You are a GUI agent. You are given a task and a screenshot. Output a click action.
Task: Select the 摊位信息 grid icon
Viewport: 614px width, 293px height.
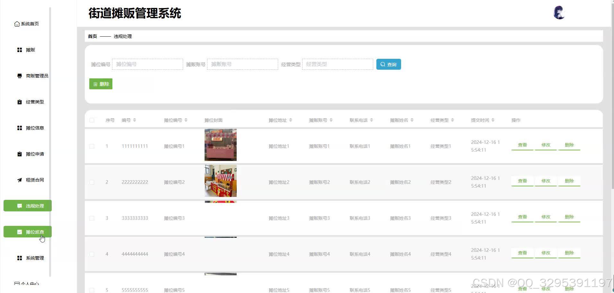[19, 128]
